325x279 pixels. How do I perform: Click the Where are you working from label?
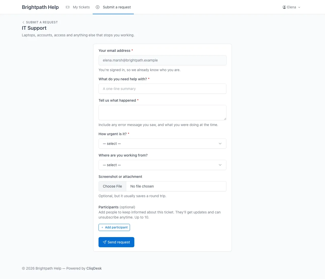click(123, 155)
